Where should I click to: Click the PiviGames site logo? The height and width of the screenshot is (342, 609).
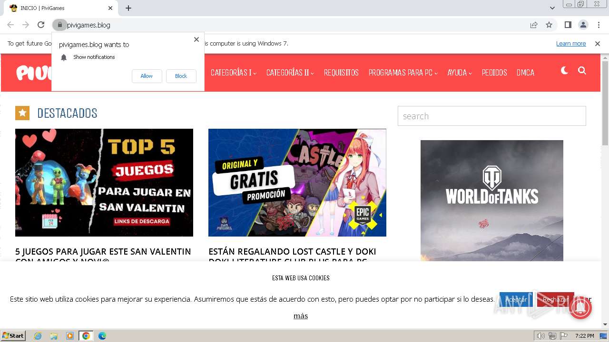click(x=34, y=73)
